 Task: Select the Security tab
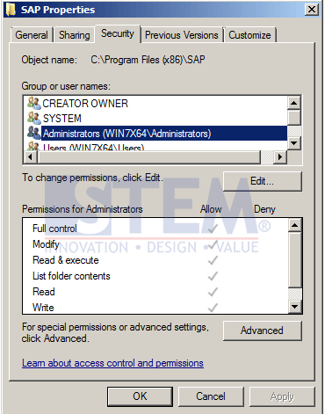click(118, 33)
